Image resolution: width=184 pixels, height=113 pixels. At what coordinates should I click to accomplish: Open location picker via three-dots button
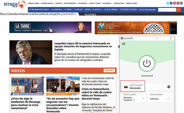coord(169,87)
